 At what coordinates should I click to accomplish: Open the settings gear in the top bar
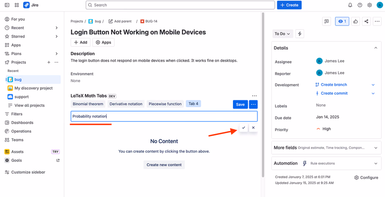370,5
